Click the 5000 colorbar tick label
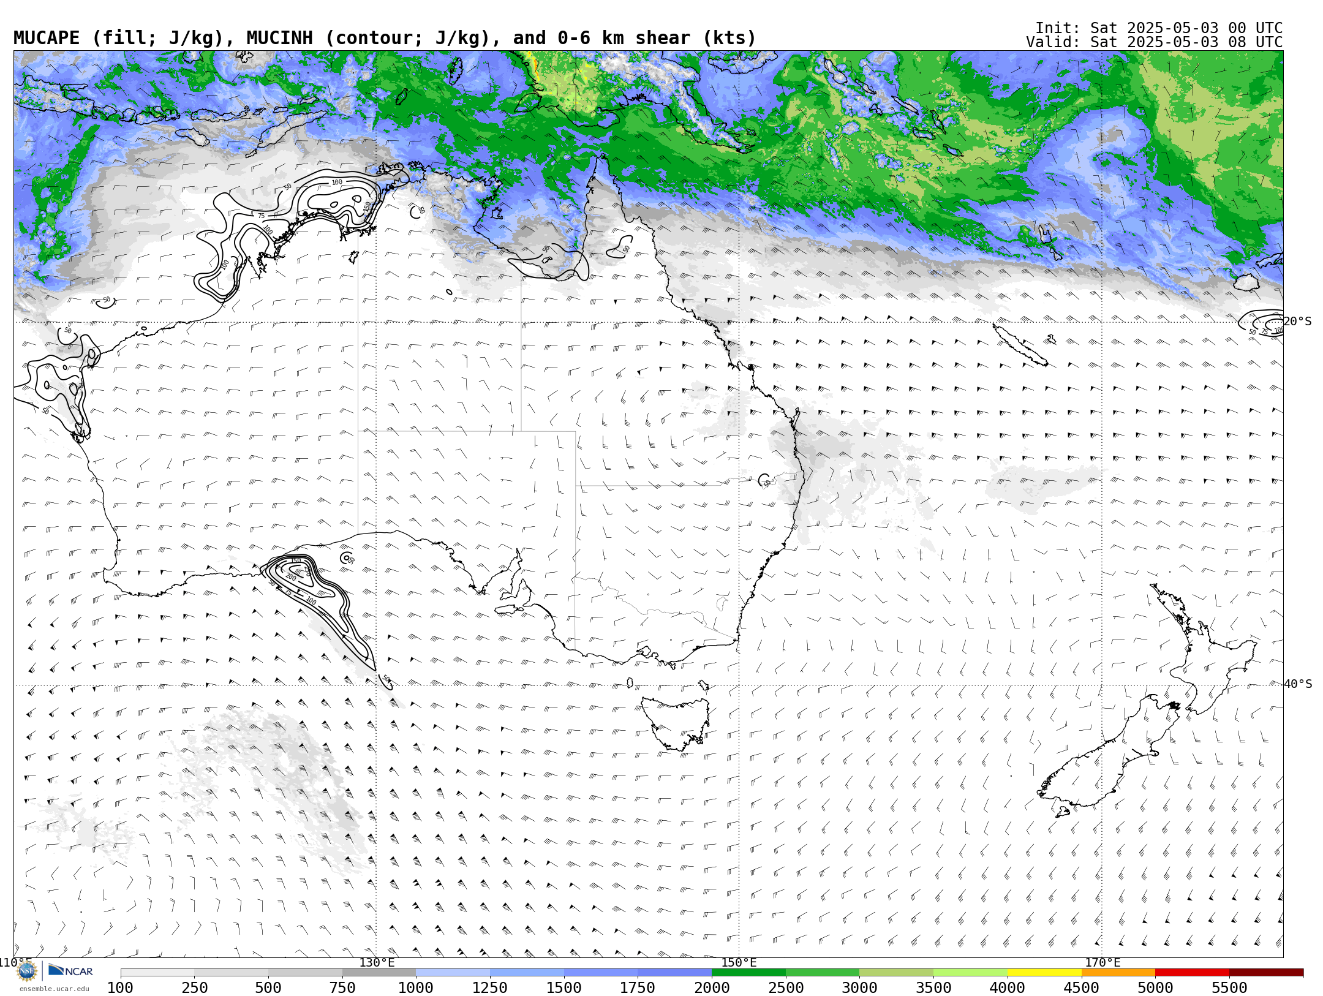The height and width of the screenshot is (996, 1323). pyautogui.click(x=1155, y=987)
